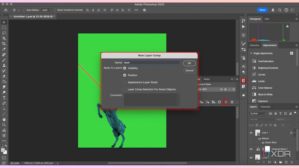The image size is (299, 168).
Task: Select the Zoom tool
Action: point(4,125)
